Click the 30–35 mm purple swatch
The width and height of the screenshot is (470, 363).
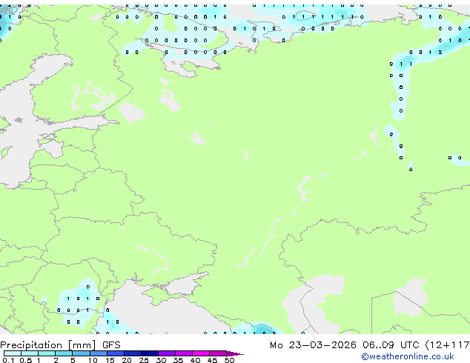(166, 353)
